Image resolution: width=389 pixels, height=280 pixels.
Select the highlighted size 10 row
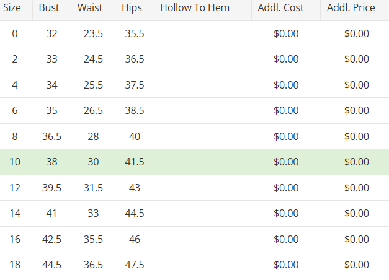194,162
